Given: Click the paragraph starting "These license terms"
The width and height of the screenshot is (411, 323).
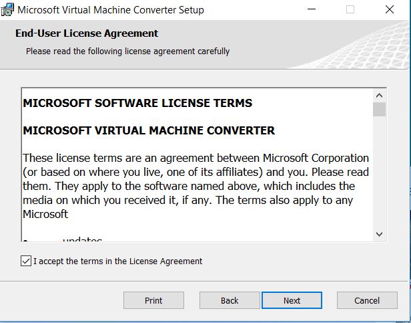Looking at the screenshot, I should click(195, 186).
